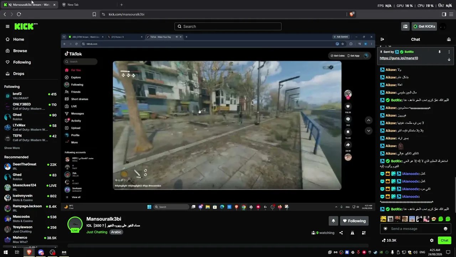Open the Steam tray icon
456x257 pixels.
(375, 252)
